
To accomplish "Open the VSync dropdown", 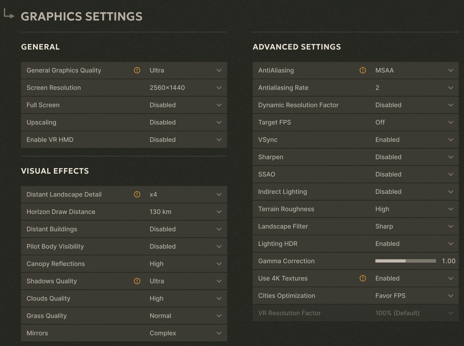I will (x=414, y=140).
